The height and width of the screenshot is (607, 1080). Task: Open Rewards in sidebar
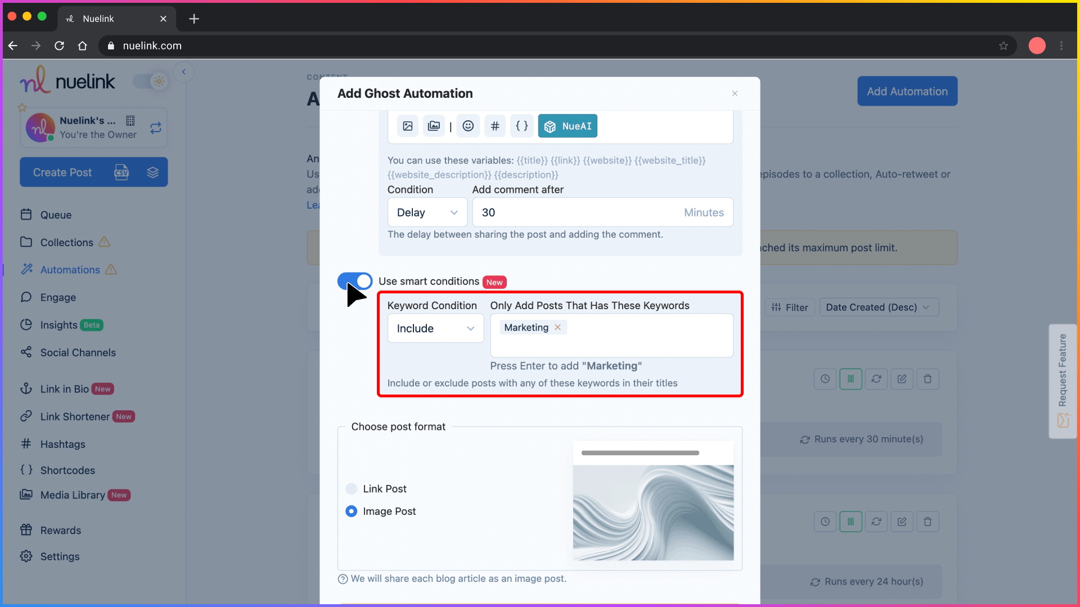click(60, 530)
